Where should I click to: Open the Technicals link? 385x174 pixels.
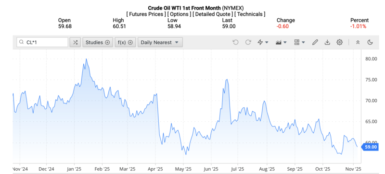(250, 14)
